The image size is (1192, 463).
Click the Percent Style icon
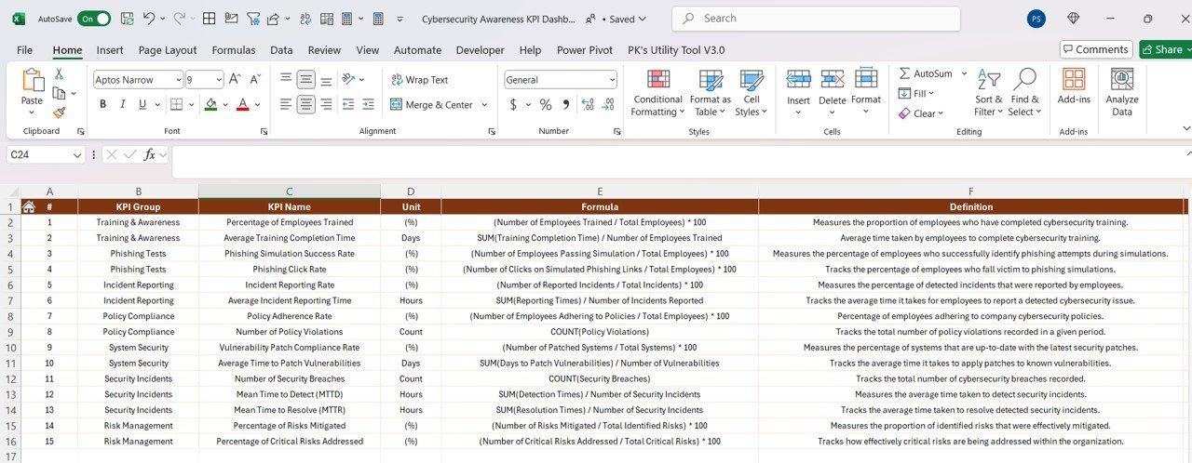(x=546, y=104)
